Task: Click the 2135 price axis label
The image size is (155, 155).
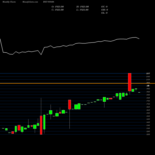Action: coord(148,80)
